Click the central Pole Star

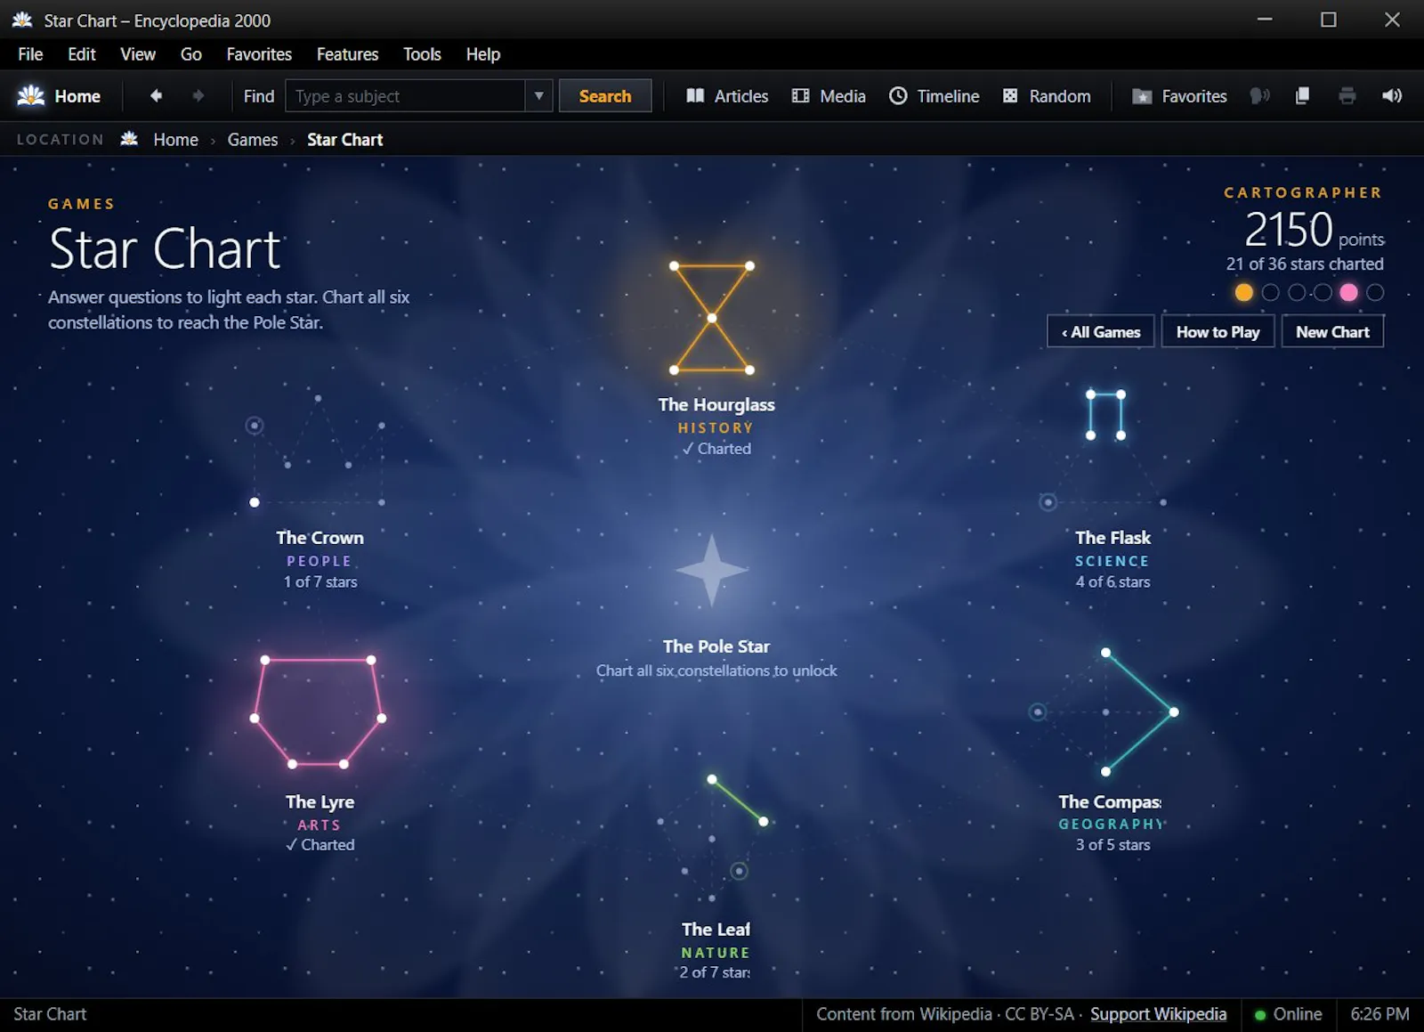click(712, 570)
